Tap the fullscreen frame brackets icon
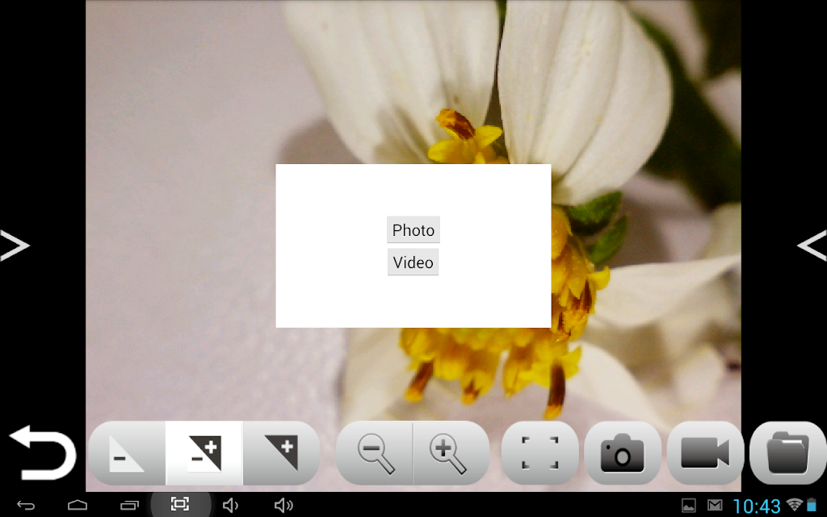The width and height of the screenshot is (827, 517). click(540, 453)
